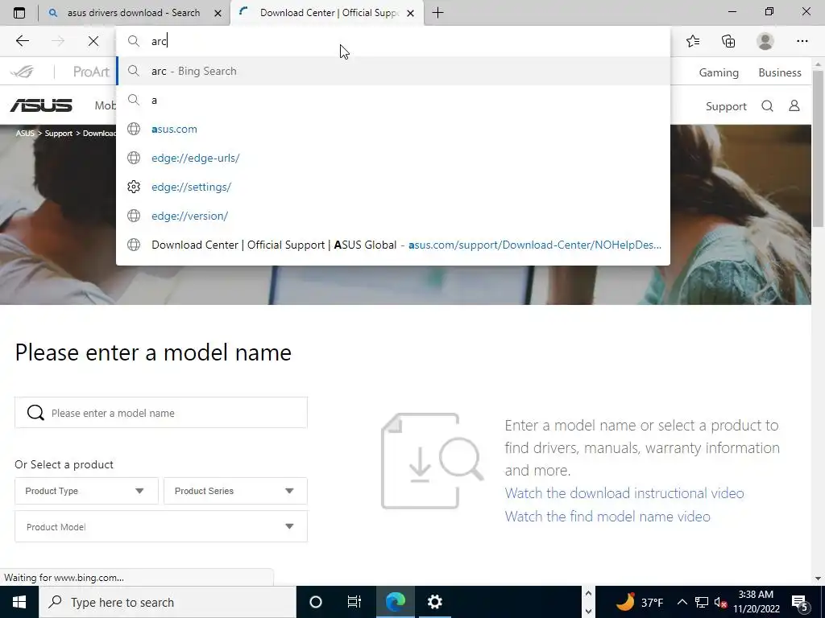This screenshot has width=825, height=618.
Task: Click the ASUS logo
Action: [41, 105]
